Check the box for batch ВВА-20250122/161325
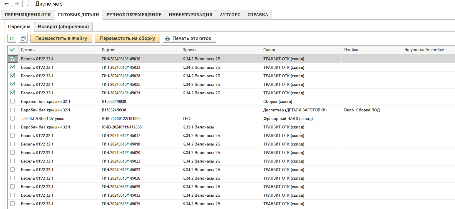The width and height of the screenshot is (455, 209). [13, 118]
